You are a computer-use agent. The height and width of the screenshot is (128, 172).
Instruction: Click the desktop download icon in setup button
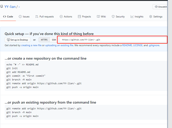[8, 40]
